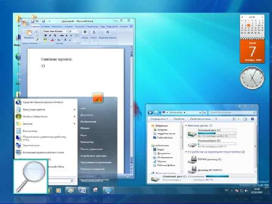Select the BD-ROM дисковод (F:) drive
This screenshot has height=204, width=272.
205,170
